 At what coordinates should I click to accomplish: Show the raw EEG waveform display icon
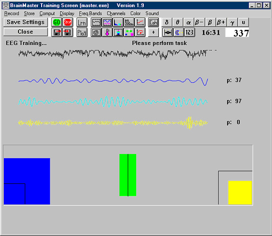pos(96,22)
